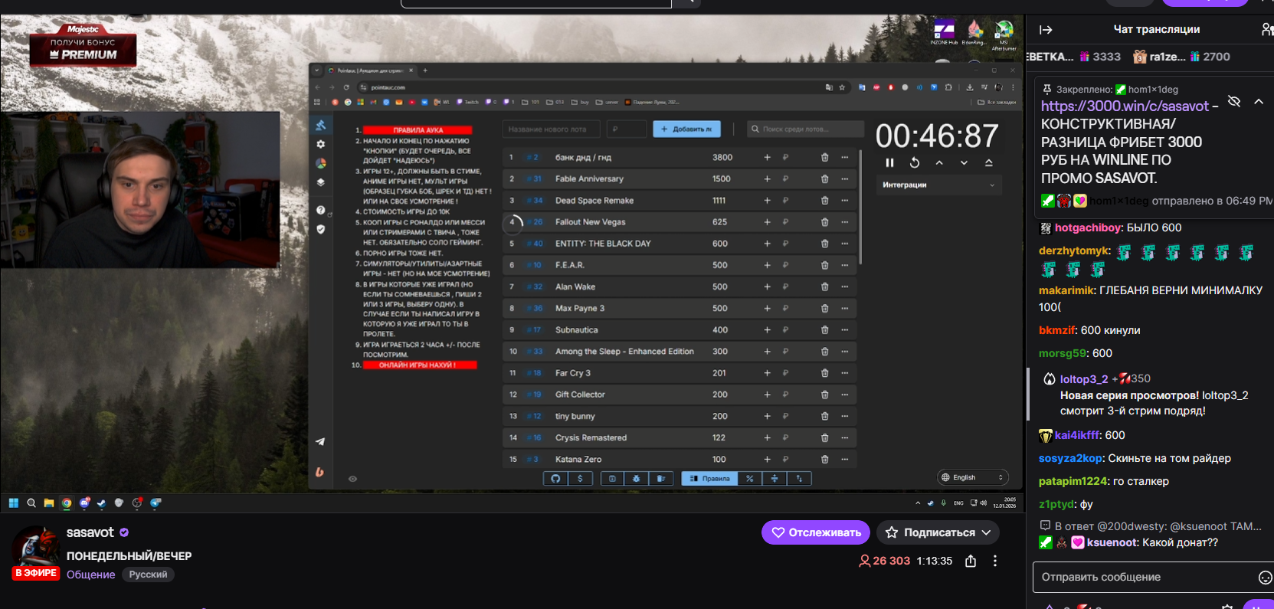Delete the Crysis Remastered lot
Image resolution: width=1274 pixels, height=609 pixels.
point(824,437)
